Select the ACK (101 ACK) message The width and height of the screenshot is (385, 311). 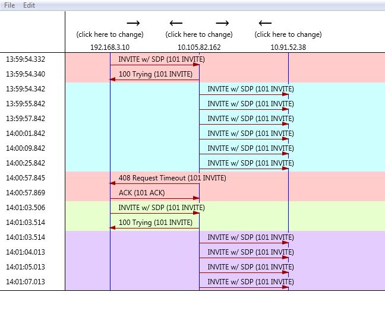click(141, 193)
